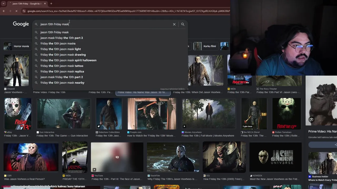Select suggestion 'jason mask friday the 13th part 2'

pos(110,77)
